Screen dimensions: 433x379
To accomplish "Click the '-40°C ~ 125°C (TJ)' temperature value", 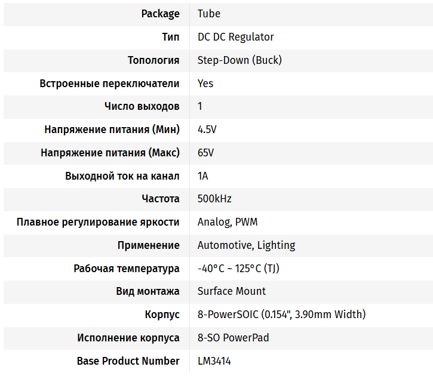I will [x=238, y=269].
